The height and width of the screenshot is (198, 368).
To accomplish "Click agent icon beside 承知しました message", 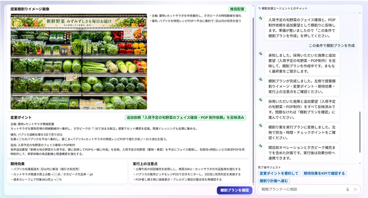I will [x=261, y=54].
